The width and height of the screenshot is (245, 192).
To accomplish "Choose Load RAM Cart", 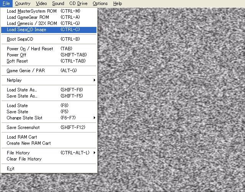I will 49,137.
